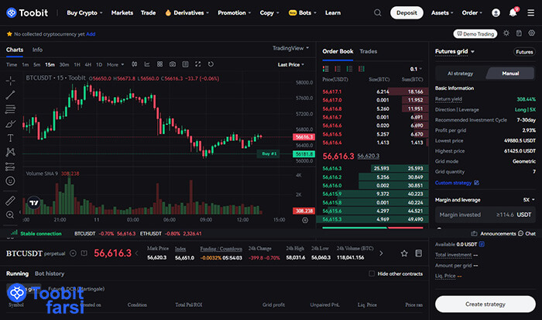The image size is (542, 320).
Task: Click the Margin invested input field
Action: (474, 215)
